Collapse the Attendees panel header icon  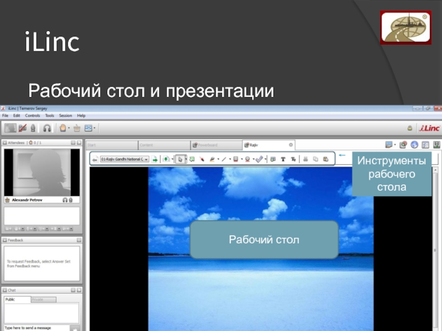point(4,143)
